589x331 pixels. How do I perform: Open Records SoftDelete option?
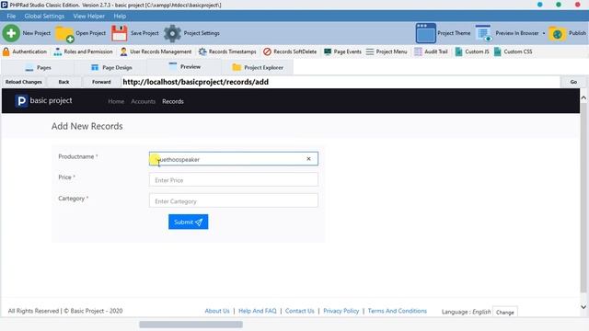tap(290, 51)
